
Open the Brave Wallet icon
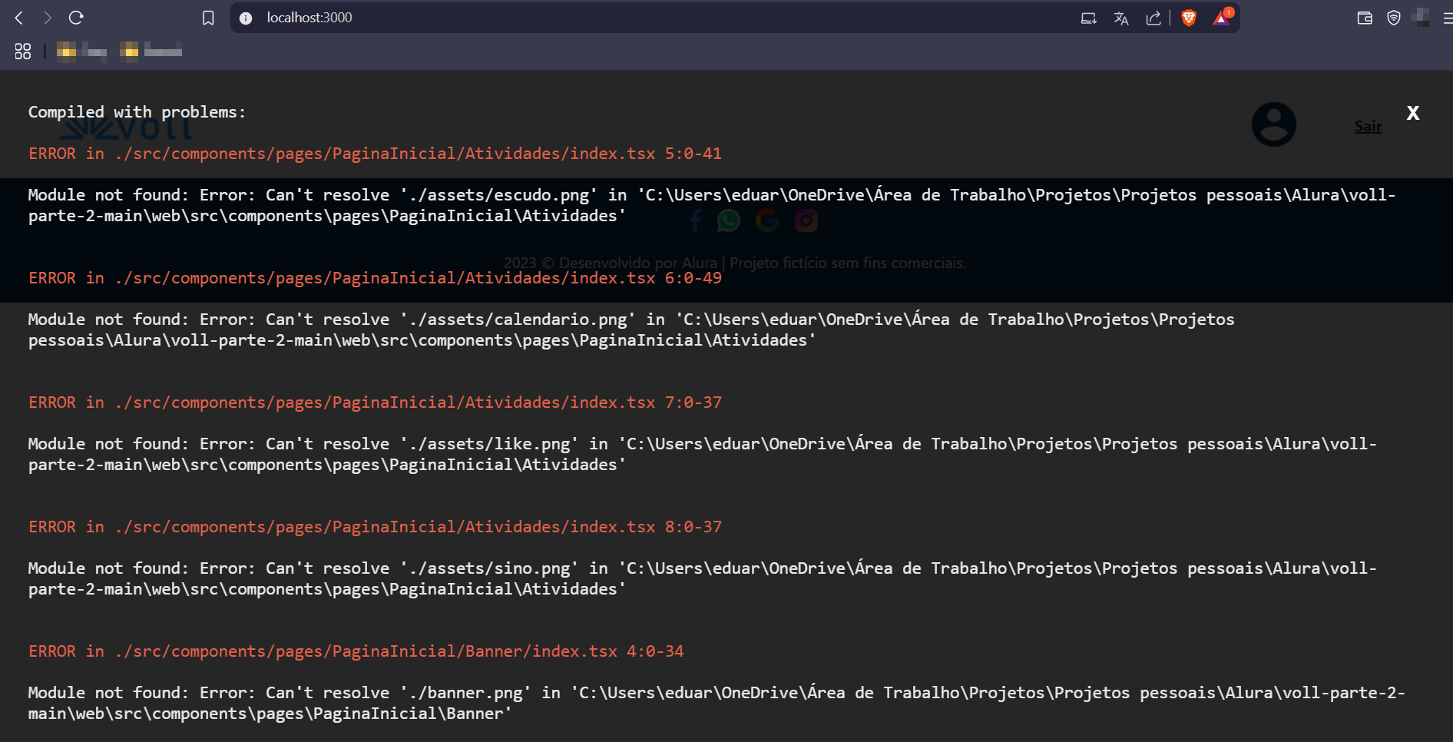(1365, 18)
